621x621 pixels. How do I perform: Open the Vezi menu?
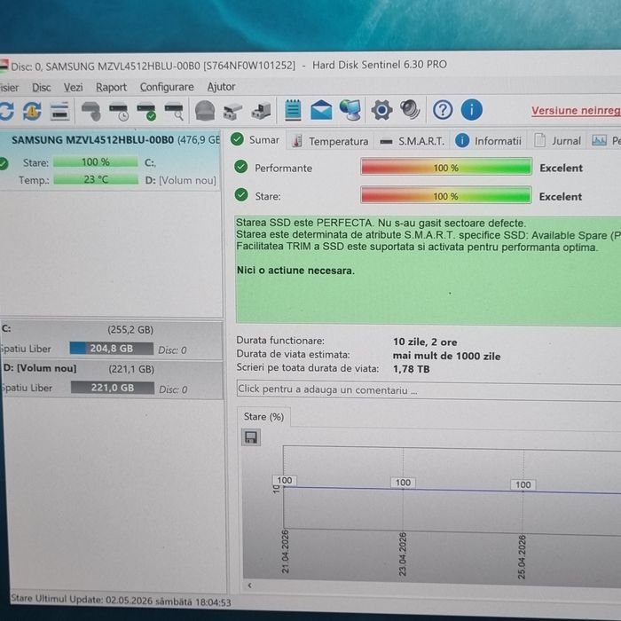coord(74,87)
